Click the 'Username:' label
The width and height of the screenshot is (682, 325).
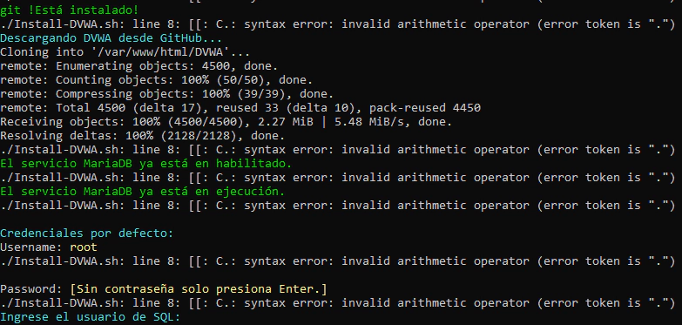(x=31, y=247)
